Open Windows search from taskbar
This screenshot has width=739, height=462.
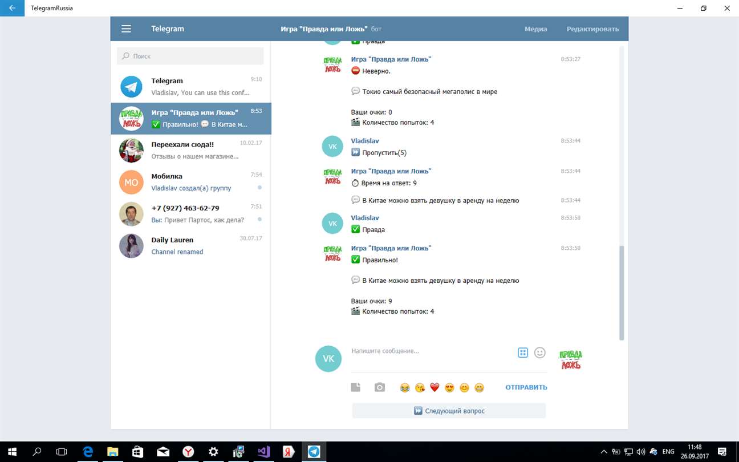[x=37, y=452]
